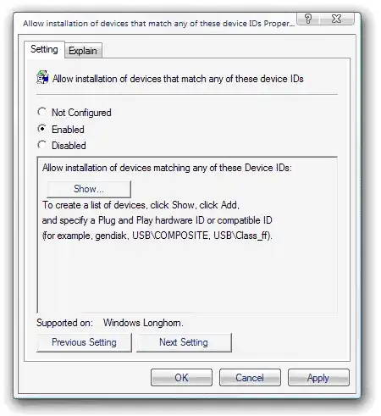This screenshot has width=381, height=416.
Task: Click the gendisk example text line
Action: [157, 236]
